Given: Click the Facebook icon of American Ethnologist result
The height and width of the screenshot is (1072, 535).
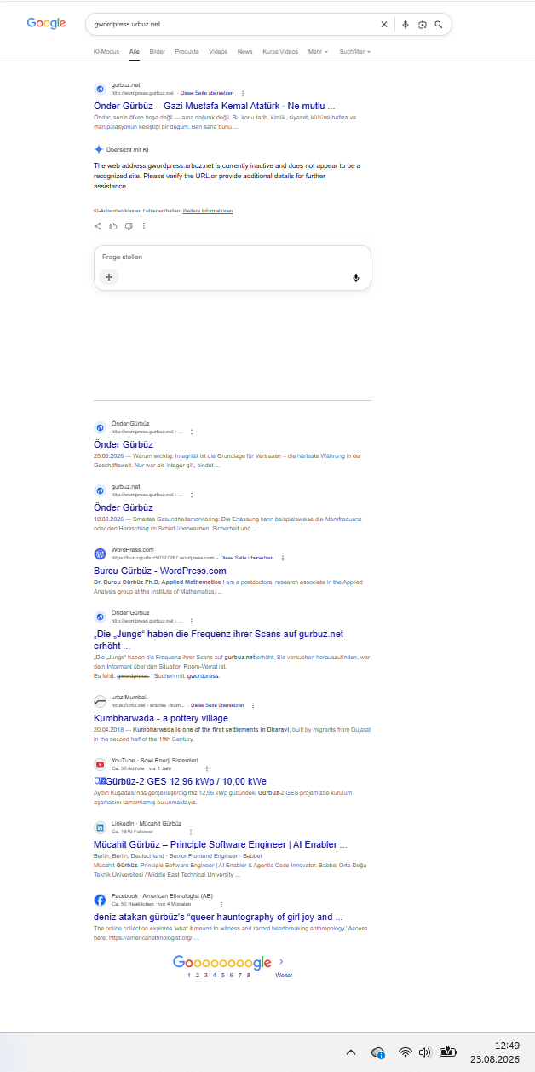Looking at the screenshot, I should (x=100, y=900).
